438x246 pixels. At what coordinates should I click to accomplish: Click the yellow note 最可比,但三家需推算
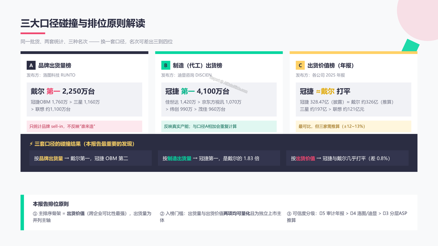point(353,126)
